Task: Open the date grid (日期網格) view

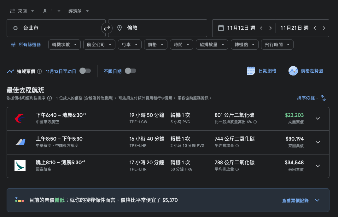Action: point(262,71)
